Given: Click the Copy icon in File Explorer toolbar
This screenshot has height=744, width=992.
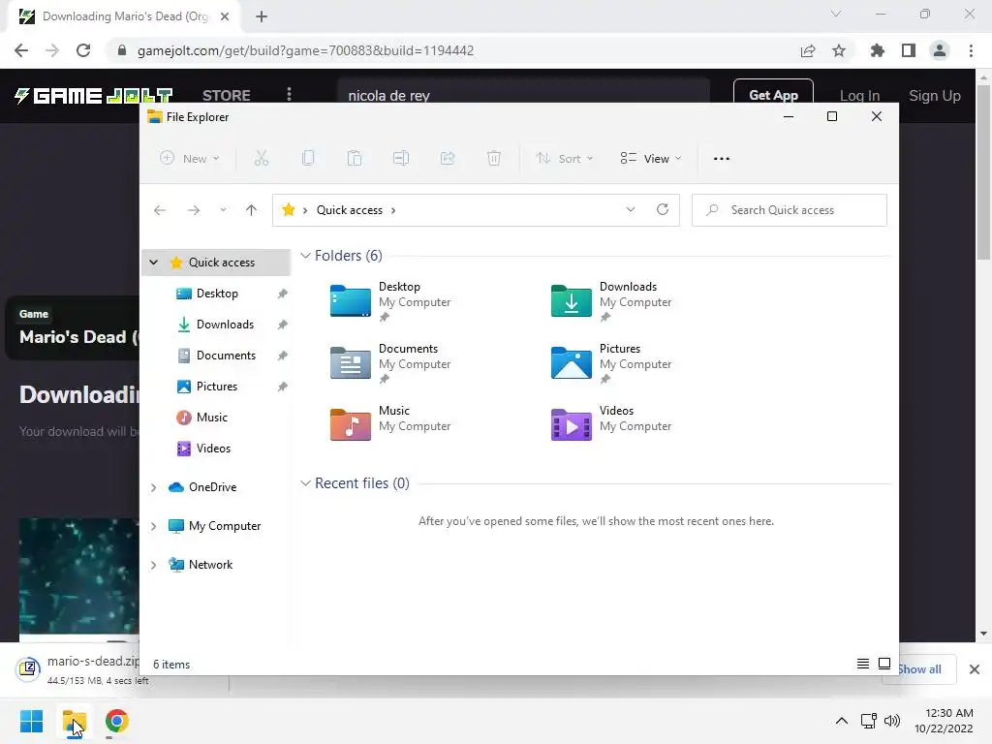Looking at the screenshot, I should coord(308,158).
